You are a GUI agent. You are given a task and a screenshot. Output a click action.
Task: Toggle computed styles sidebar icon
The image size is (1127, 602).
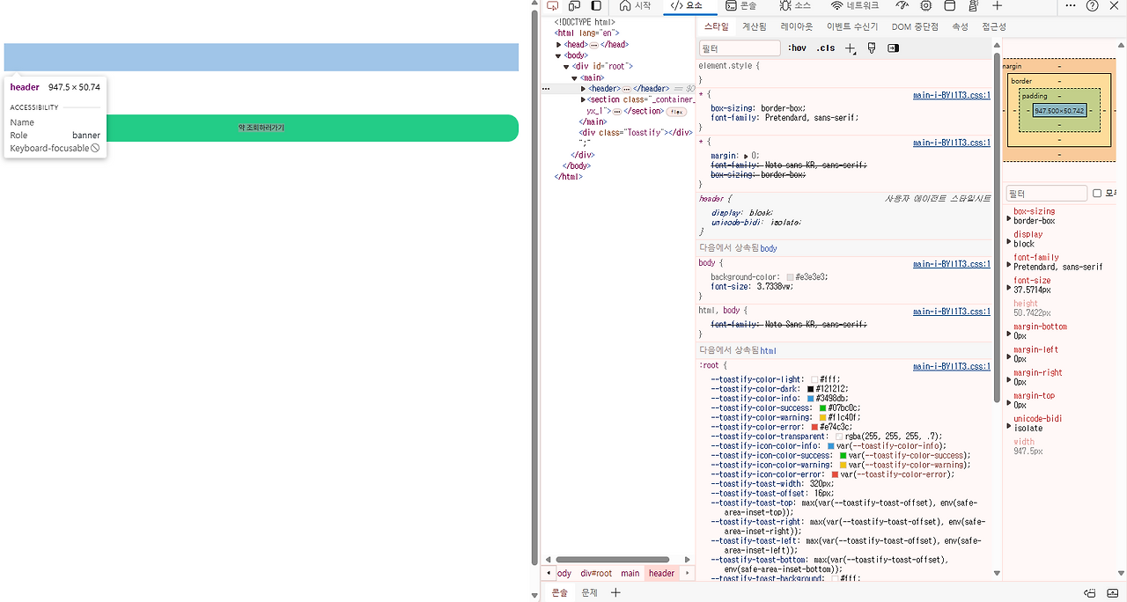point(893,48)
